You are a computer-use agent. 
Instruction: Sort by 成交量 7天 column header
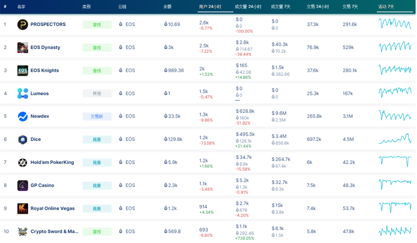281,7
